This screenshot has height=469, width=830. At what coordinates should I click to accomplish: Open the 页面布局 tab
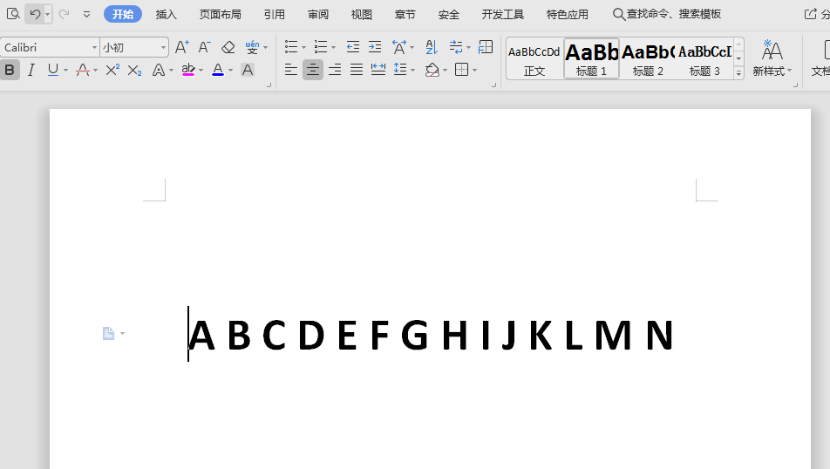coord(220,15)
